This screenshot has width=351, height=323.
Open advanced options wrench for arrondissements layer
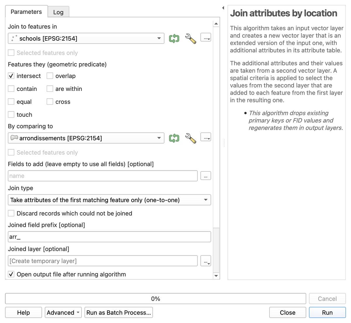point(190,138)
